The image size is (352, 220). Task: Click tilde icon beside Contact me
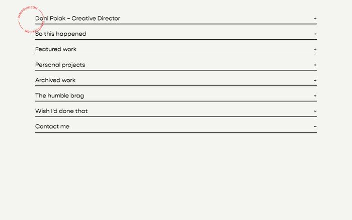(315, 127)
